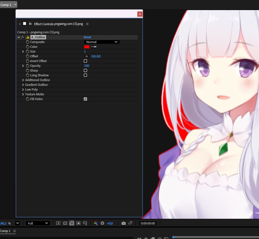Open the Effect Controls panel menu
Image resolution: width=259 pixels, height=239 pixels.
coord(87,24)
